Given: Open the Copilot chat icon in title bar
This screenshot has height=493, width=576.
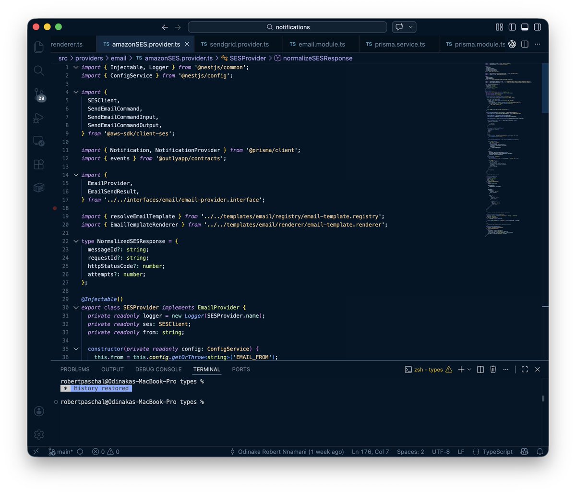Looking at the screenshot, I should point(399,27).
